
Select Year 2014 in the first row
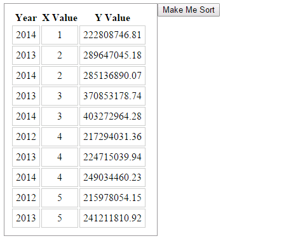(x=26, y=35)
